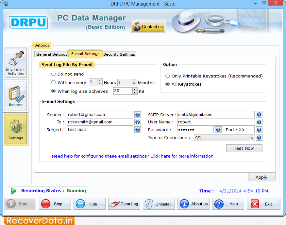286x225 pixels.
Task: Click help icon beside Password field
Action: (x=218, y=130)
